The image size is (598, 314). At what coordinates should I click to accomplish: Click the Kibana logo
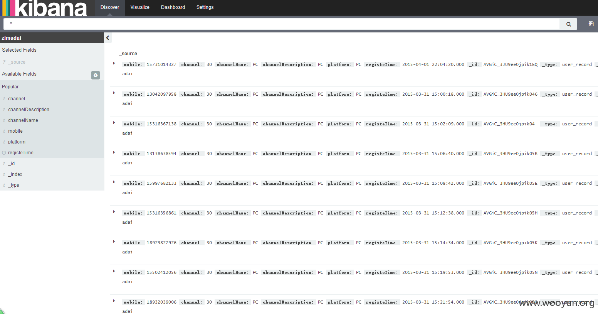[45, 8]
